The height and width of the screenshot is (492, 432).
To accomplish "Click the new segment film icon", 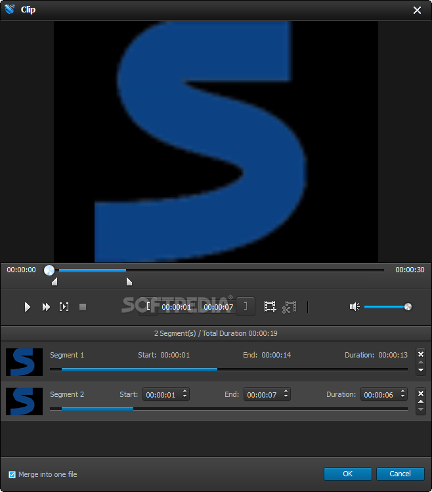I will pyautogui.click(x=270, y=306).
